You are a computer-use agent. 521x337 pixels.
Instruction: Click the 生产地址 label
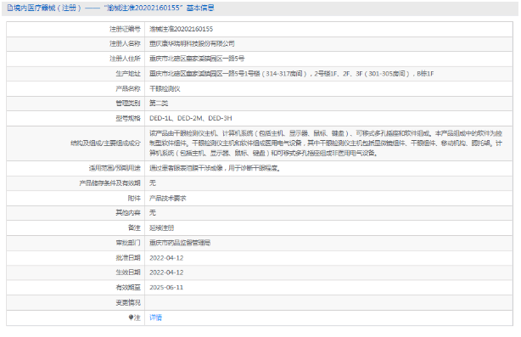point(128,74)
